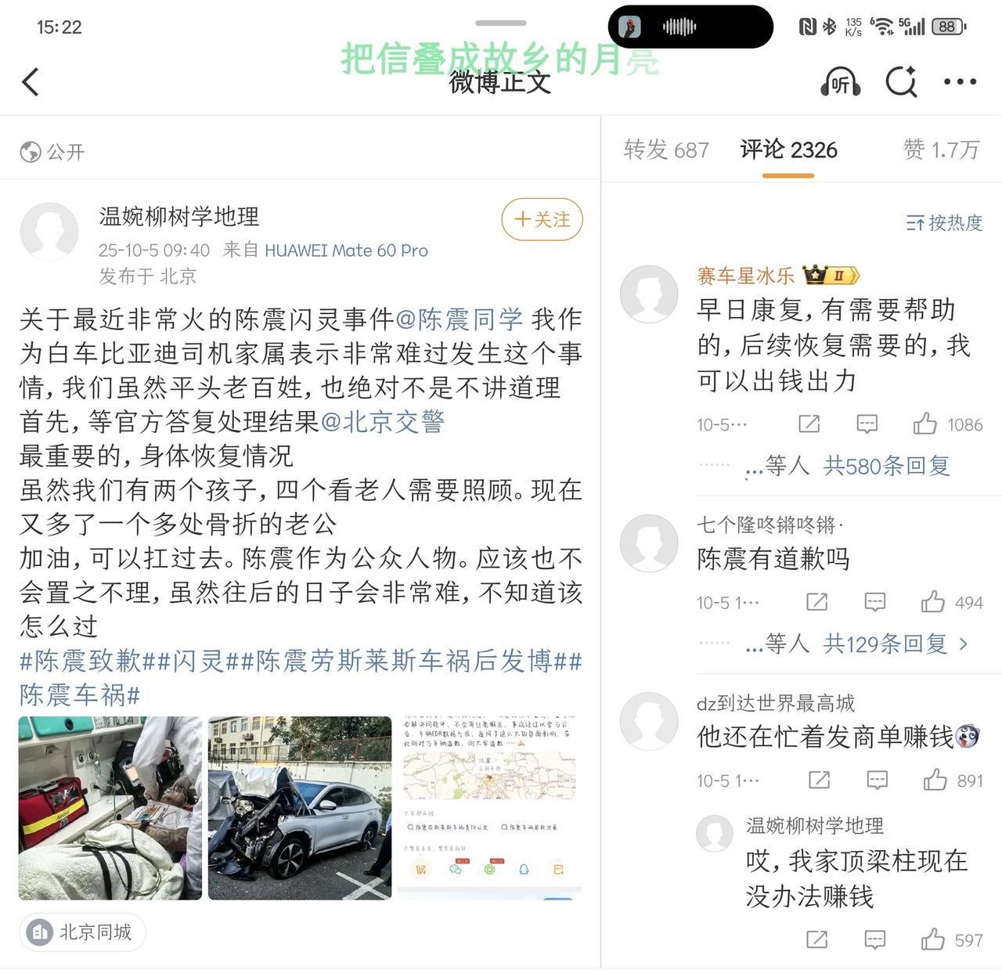Open the @北京交警 mention link

pyautogui.click(x=383, y=422)
